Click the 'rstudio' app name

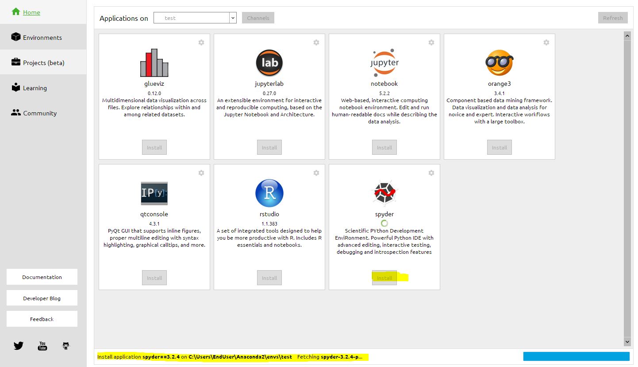(x=269, y=214)
